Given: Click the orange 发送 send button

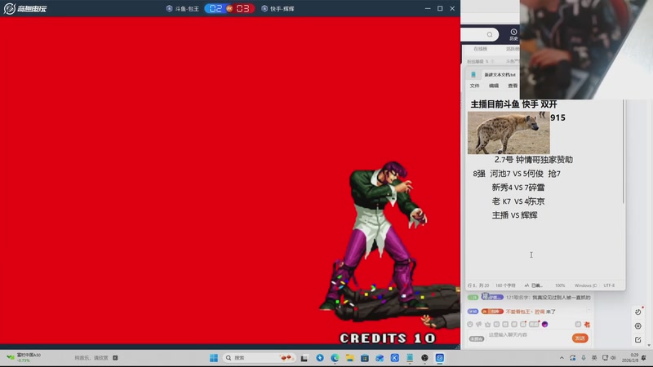Looking at the screenshot, I should (x=580, y=338).
